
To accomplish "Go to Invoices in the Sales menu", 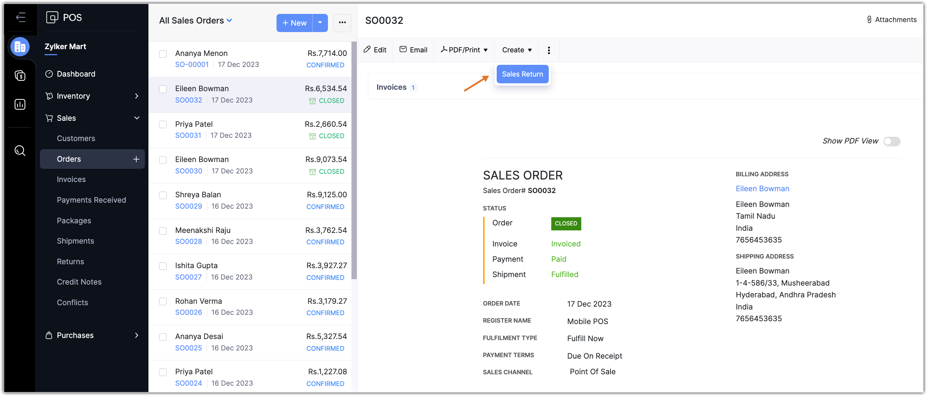I will point(71,179).
